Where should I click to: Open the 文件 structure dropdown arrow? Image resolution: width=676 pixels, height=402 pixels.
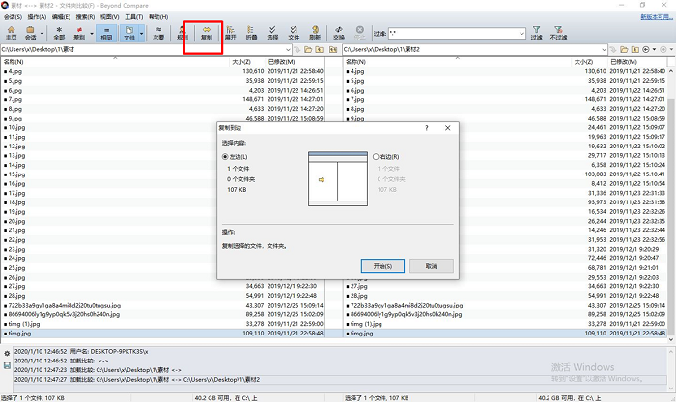[x=141, y=33]
